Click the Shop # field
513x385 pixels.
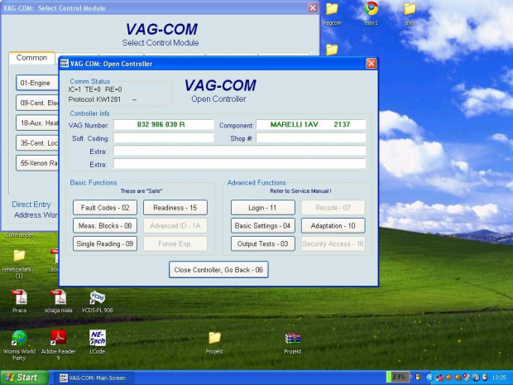(311, 137)
